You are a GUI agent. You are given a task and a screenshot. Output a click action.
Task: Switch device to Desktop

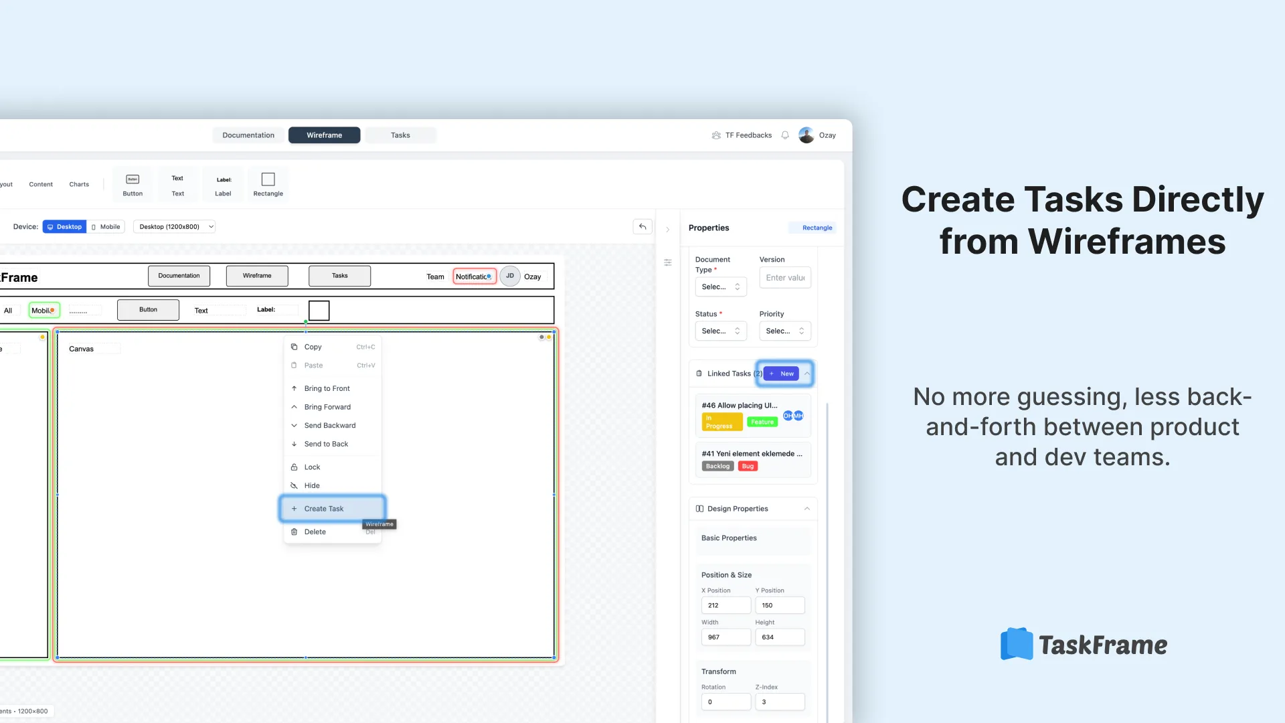pyautogui.click(x=64, y=227)
